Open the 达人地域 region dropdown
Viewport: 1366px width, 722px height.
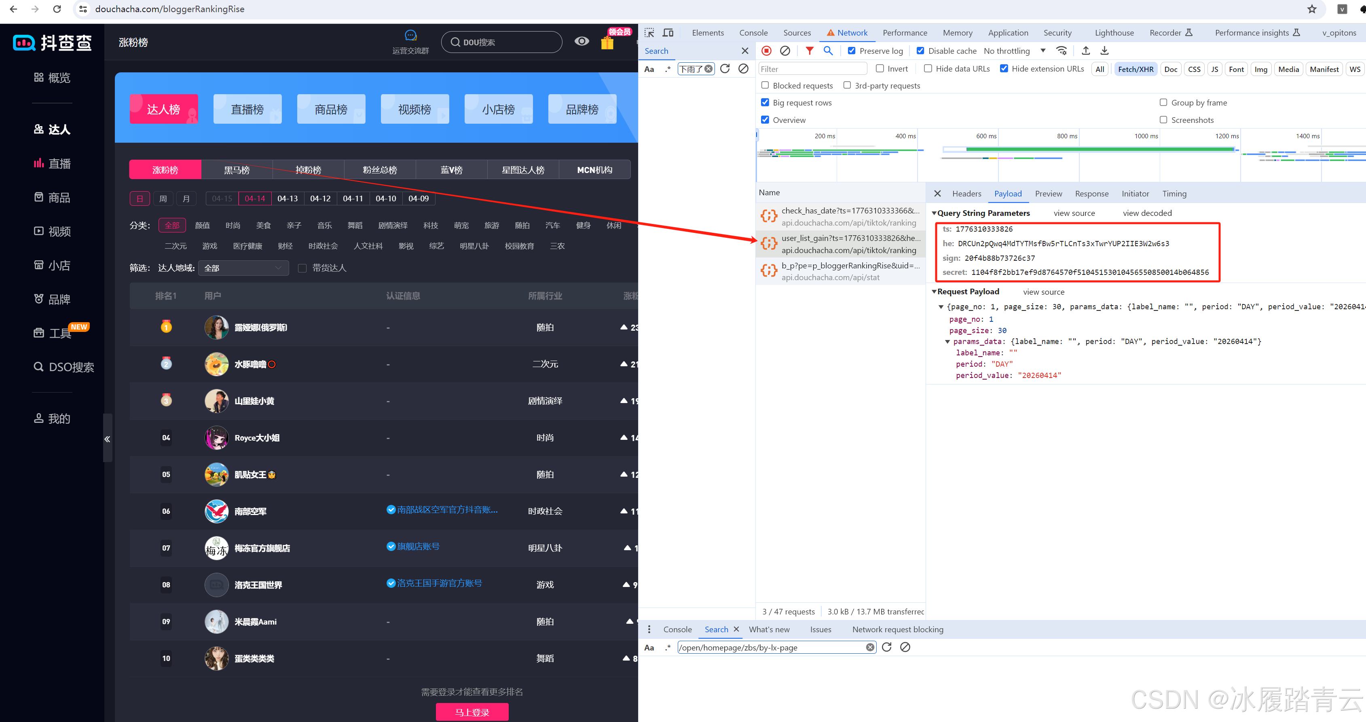coord(243,268)
